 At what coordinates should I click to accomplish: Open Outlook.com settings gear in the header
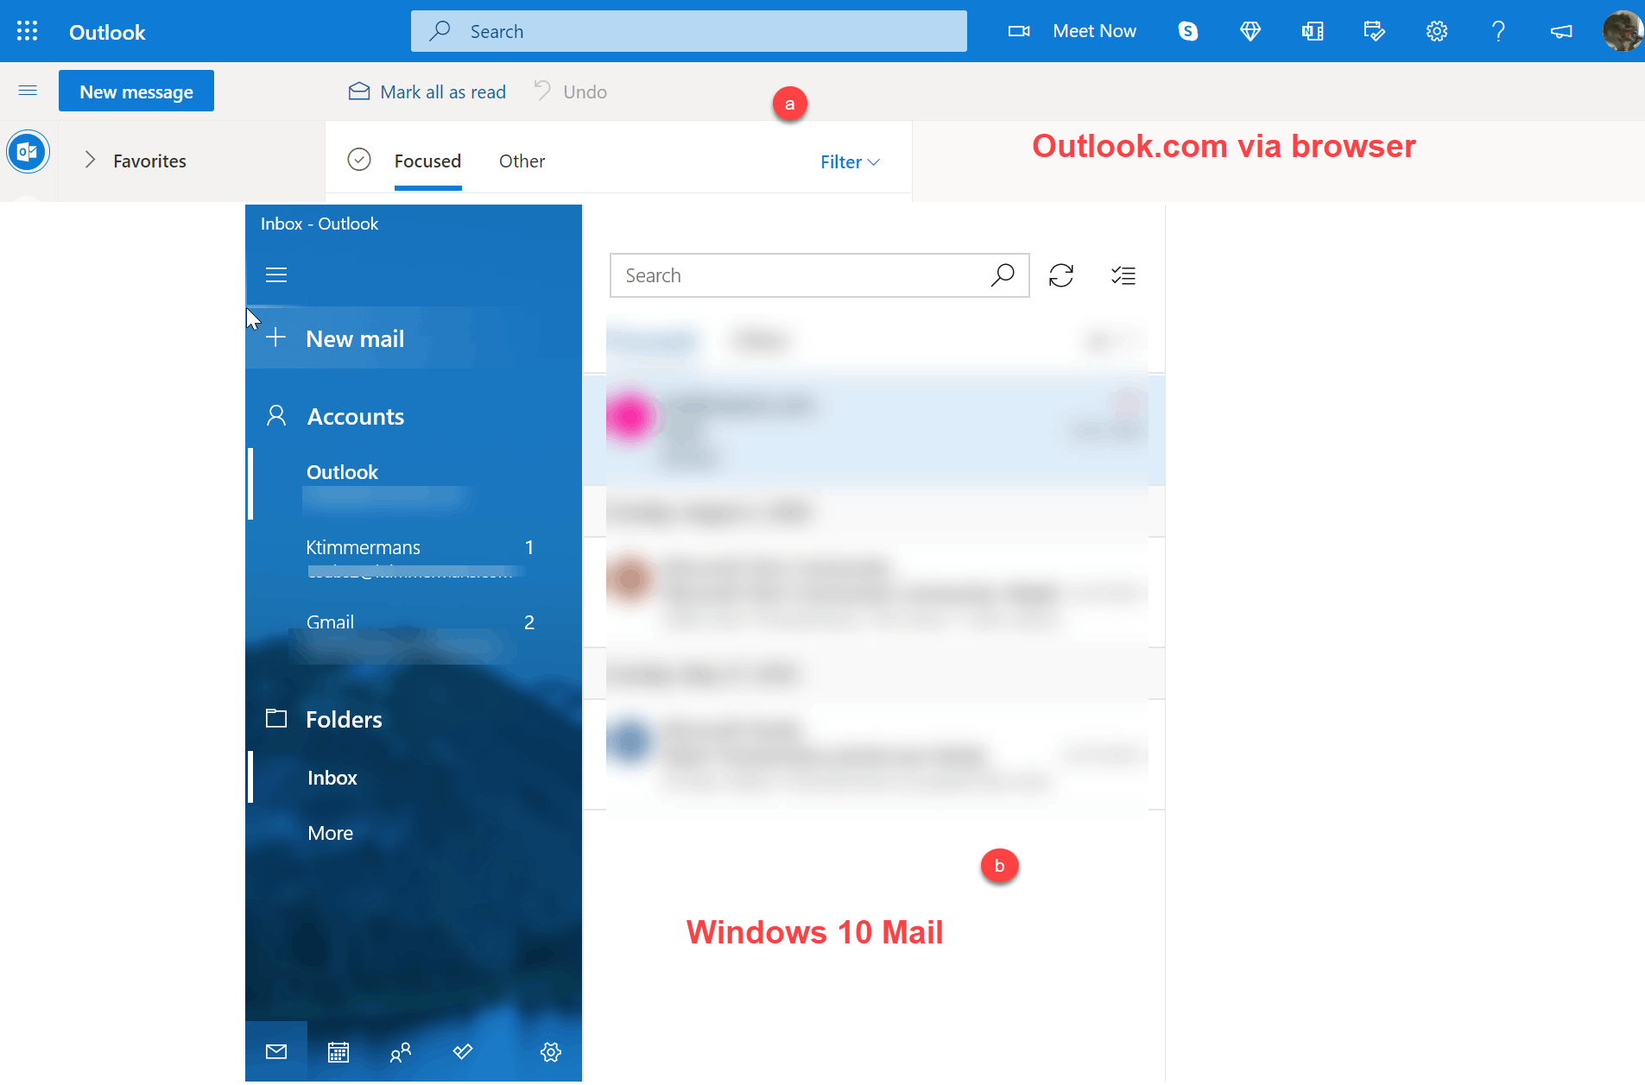tap(1437, 31)
